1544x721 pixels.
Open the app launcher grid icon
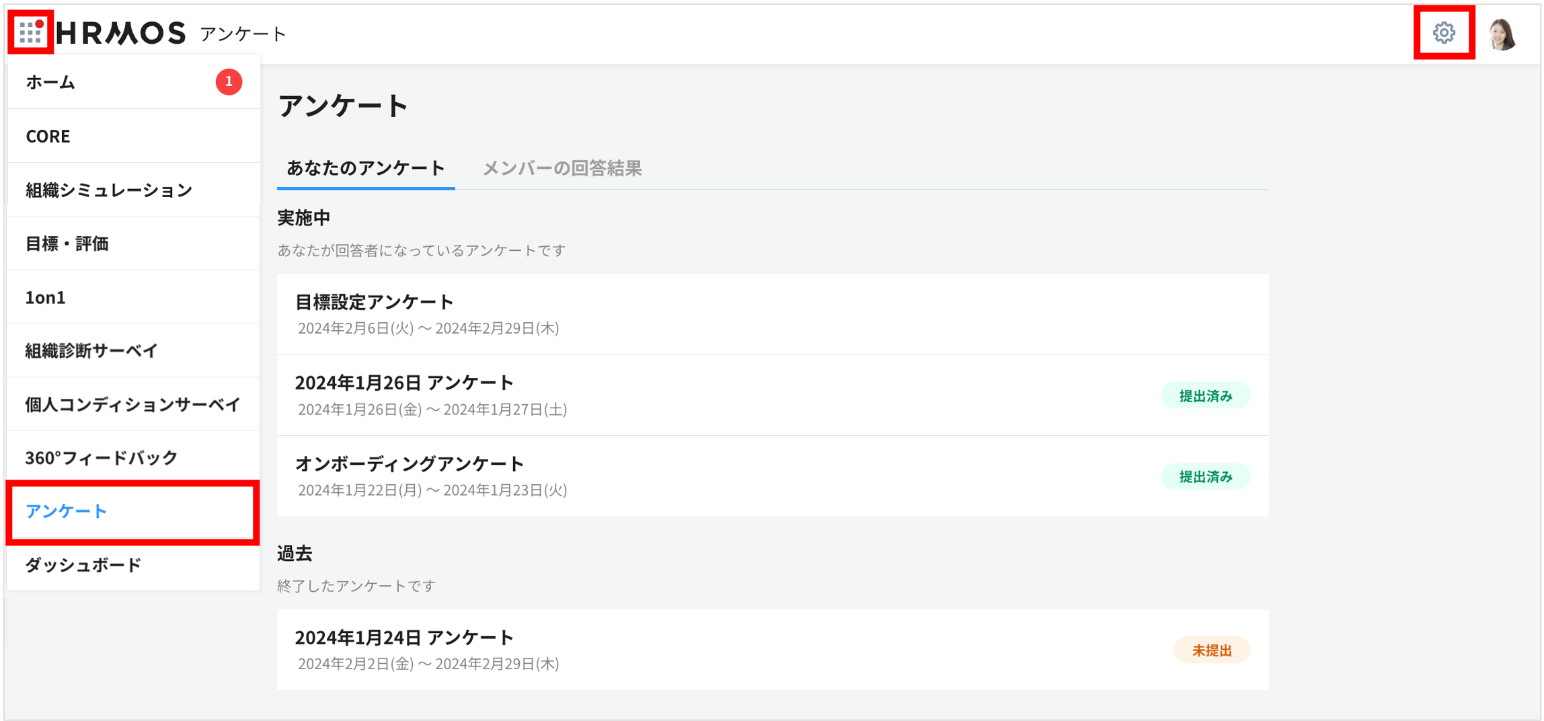(30, 32)
